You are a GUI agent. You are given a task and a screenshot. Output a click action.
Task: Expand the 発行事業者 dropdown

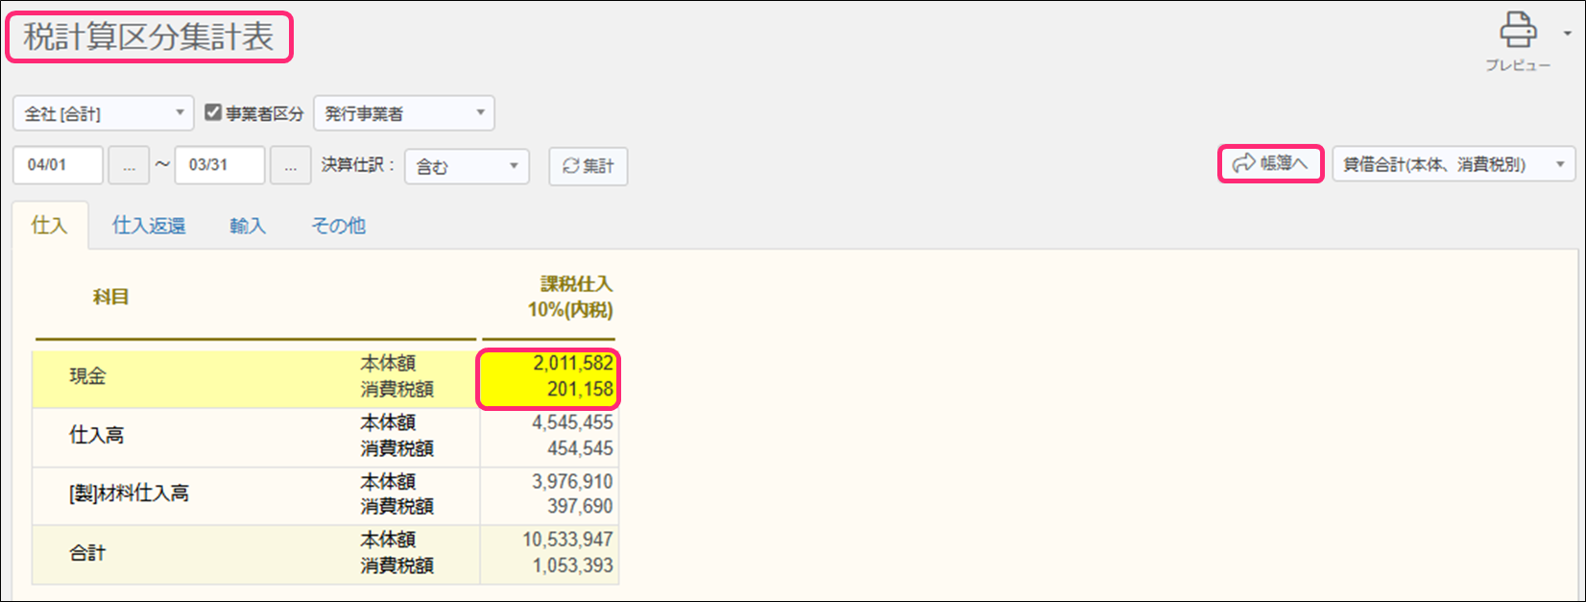(403, 113)
